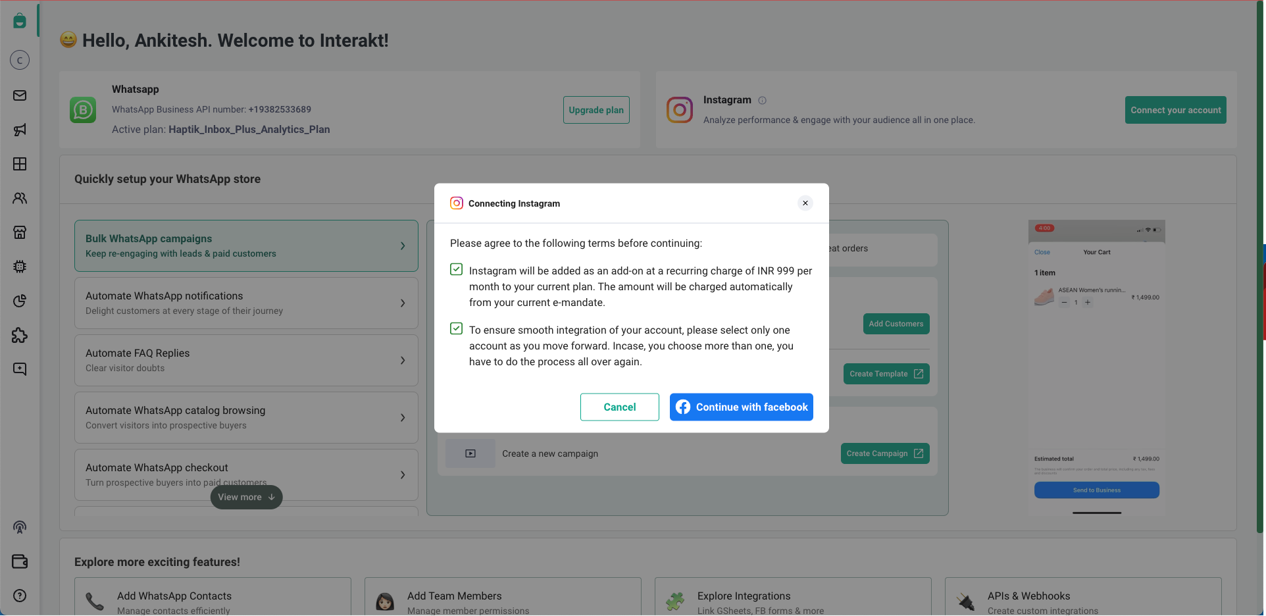Open Analytics via the pie chart icon
This screenshot has width=1266, height=616.
(20, 301)
